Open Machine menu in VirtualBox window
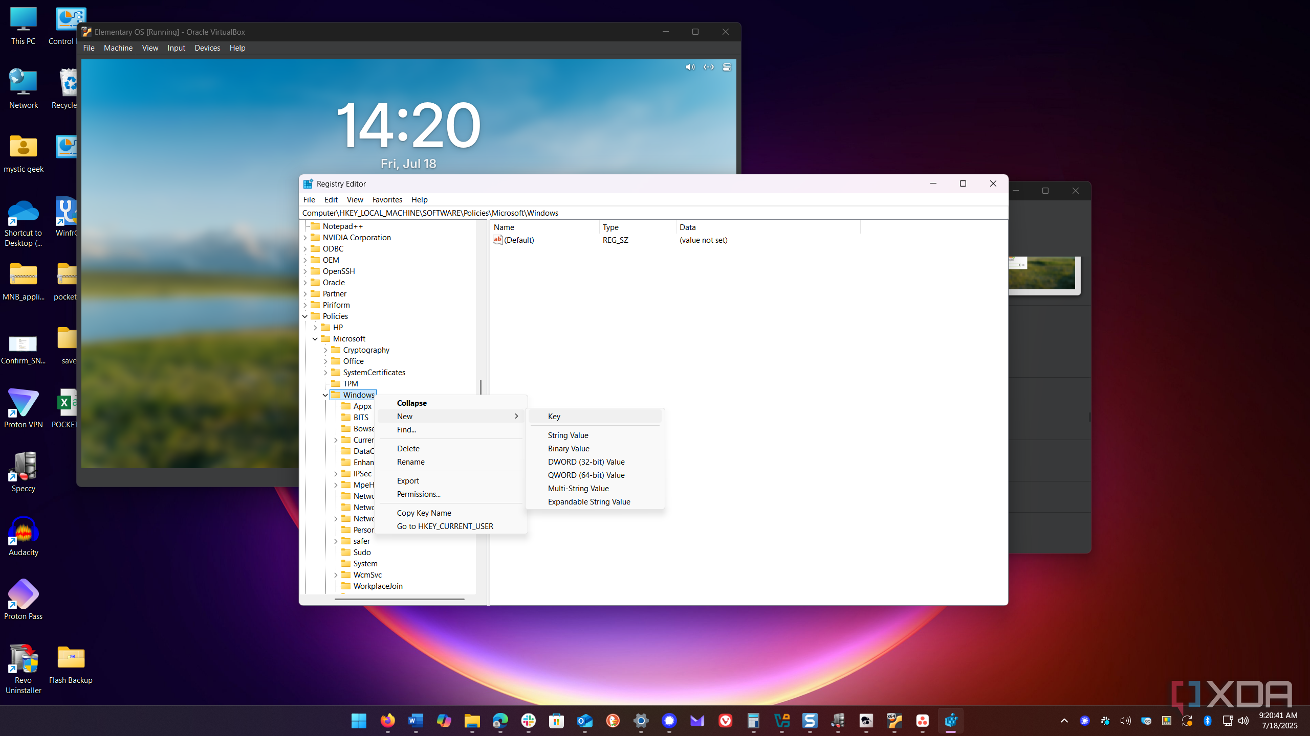Screen dimensions: 1310x736 (x=118, y=48)
